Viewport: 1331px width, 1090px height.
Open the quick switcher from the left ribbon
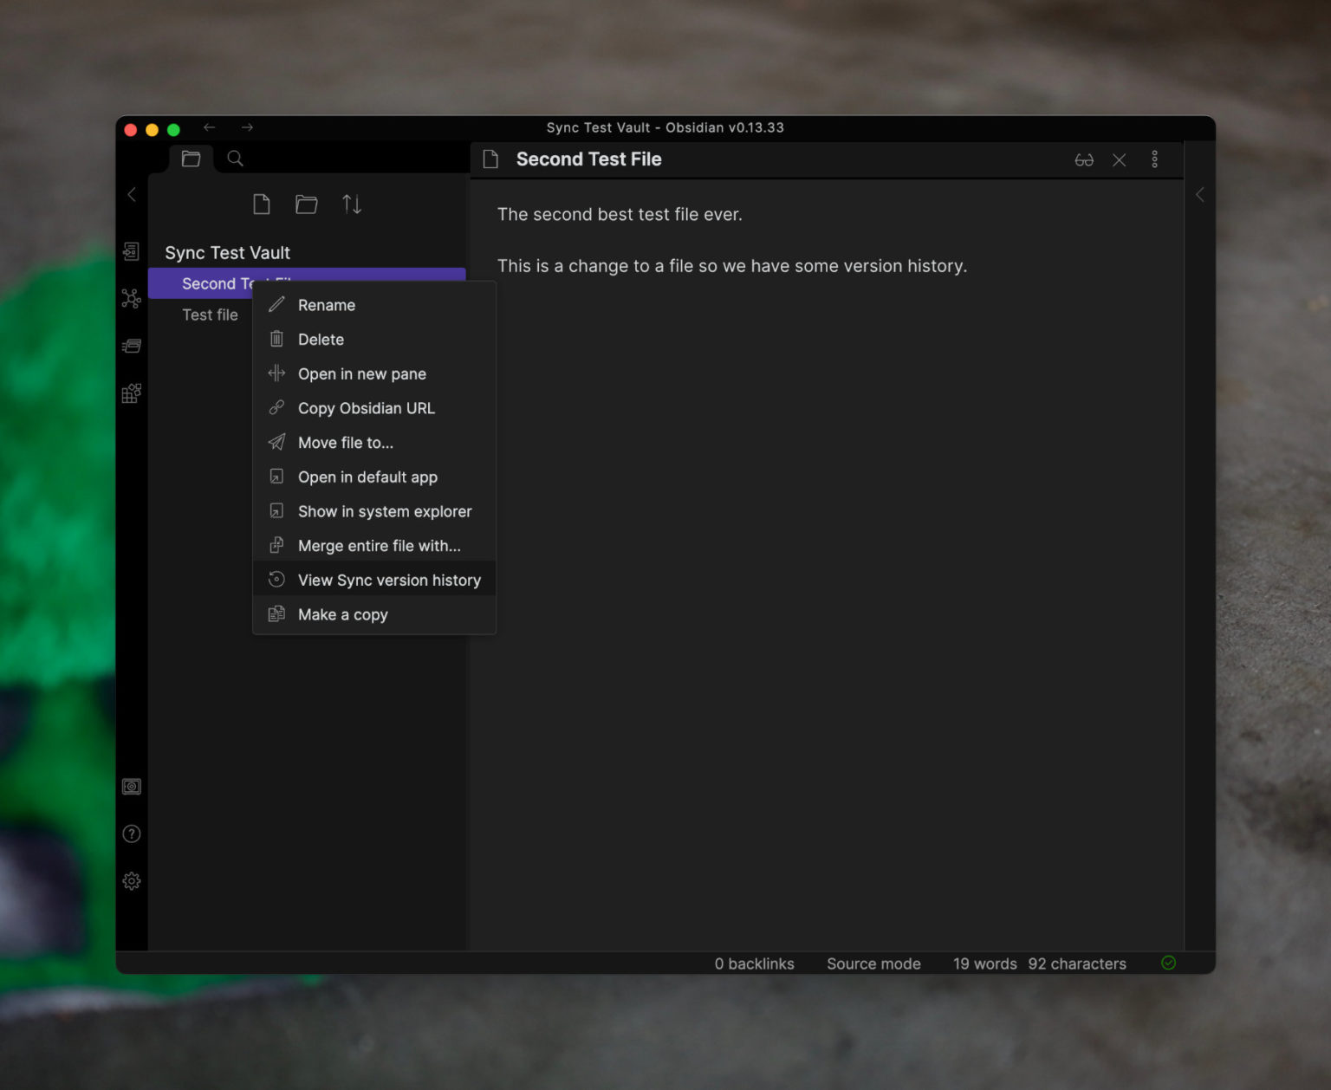click(x=132, y=251)
